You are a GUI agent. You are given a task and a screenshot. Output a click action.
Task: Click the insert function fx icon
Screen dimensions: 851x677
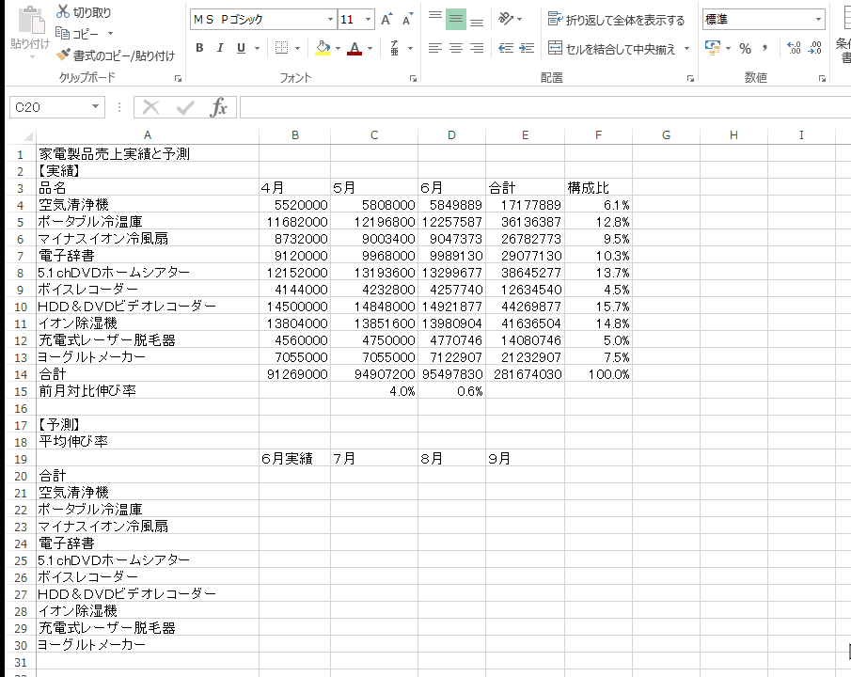(218, 107)
